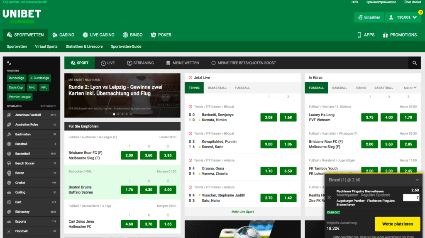The image size is (425, 238).
Task: Open Sportwetten-Guide link
Action: pyautogui.click(x=126, y=47)
